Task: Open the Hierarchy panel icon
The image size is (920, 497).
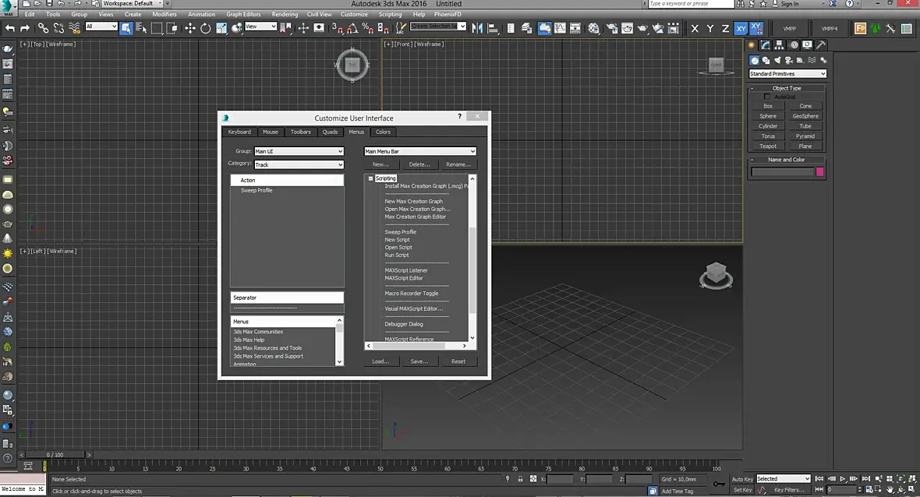Action: click(x=780, y=45)
